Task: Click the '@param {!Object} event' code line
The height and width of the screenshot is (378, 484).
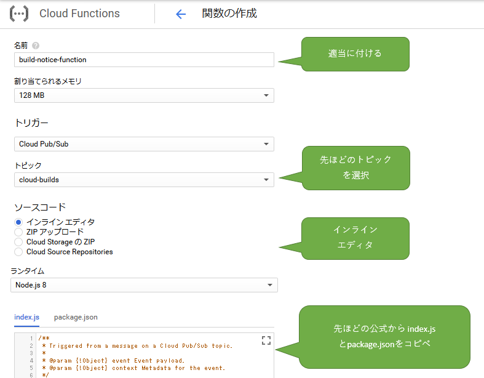Action: (x=113, y=361)
